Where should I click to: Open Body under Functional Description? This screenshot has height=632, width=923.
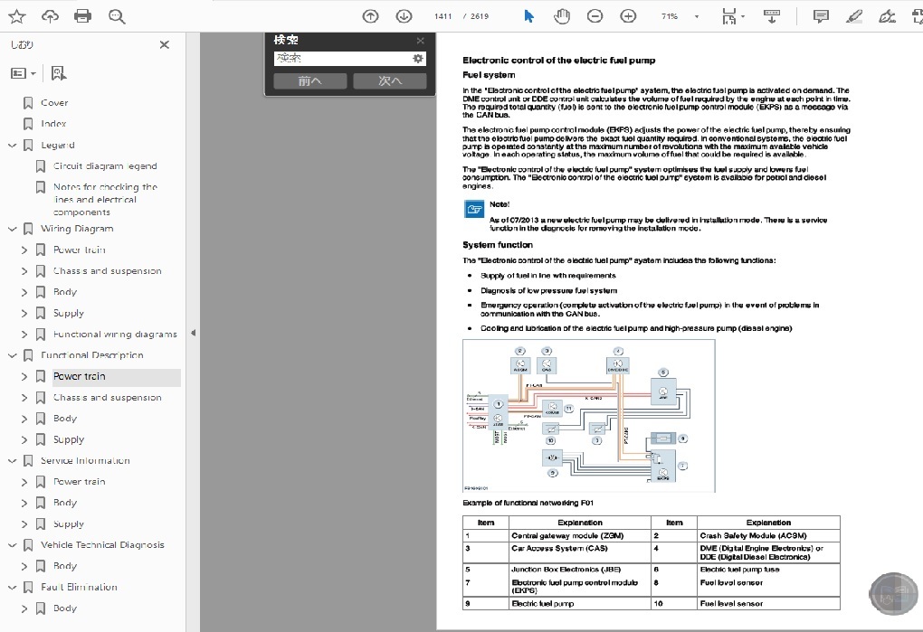(65, 419)
